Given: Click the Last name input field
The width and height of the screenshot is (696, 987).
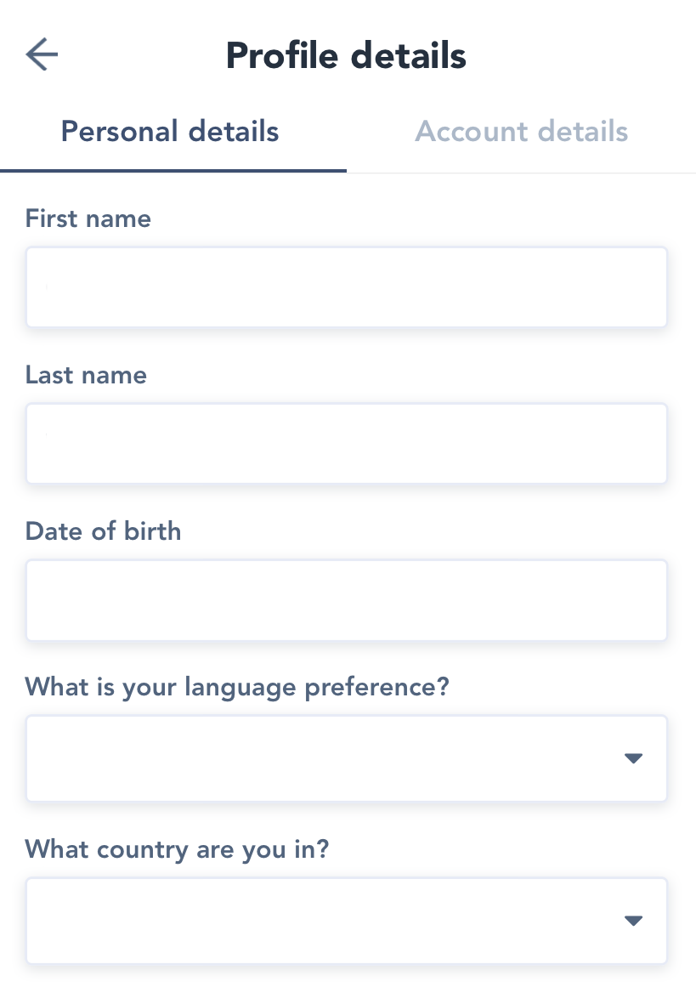Looking at the screenshot, I should (x=346, y=444).
